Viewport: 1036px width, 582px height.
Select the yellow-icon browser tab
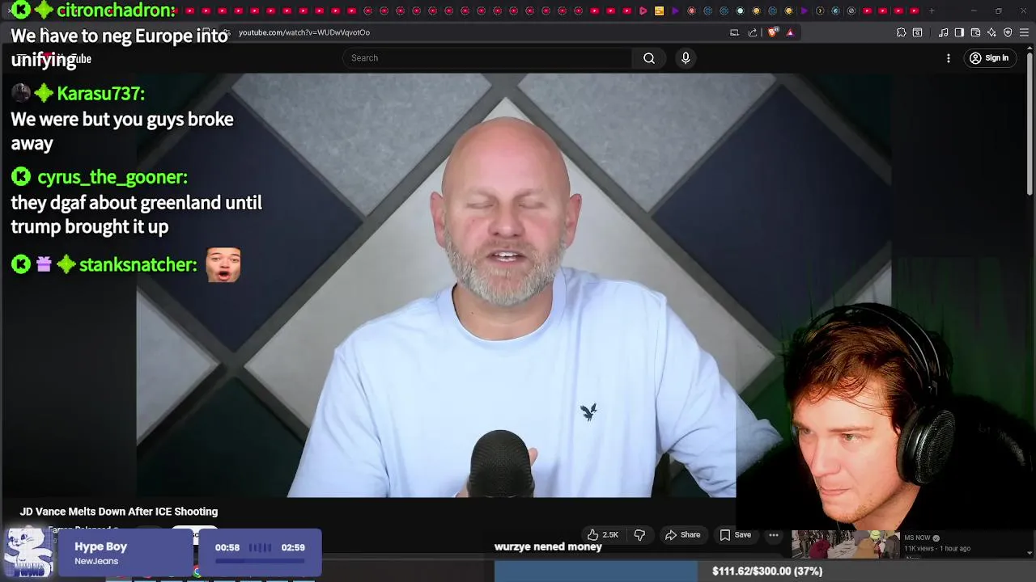point(659,11)
